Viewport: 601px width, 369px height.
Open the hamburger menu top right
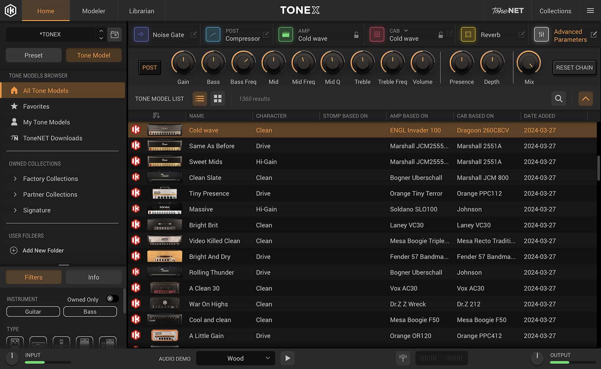click(590, 11)
